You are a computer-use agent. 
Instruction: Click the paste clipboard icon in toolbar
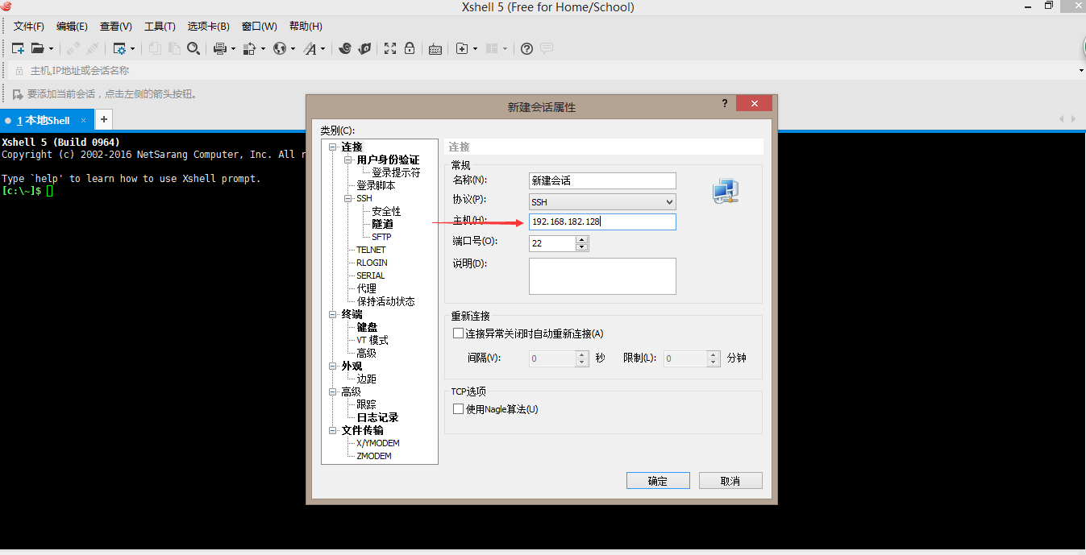[174, 48]
